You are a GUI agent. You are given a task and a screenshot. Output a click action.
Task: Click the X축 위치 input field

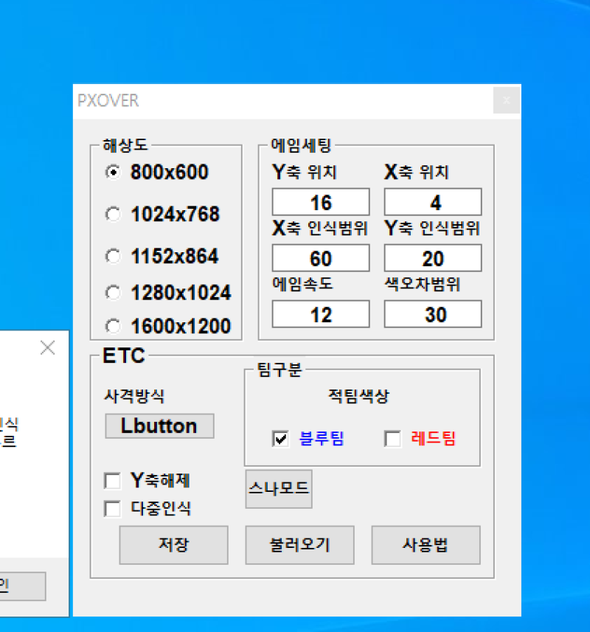pyautogui.click(x=433, y=202)
